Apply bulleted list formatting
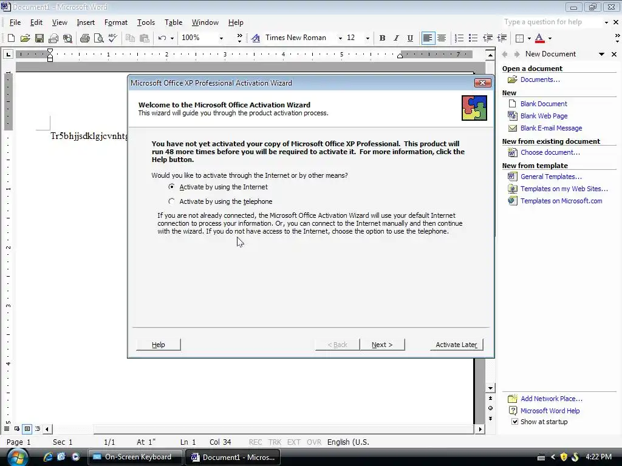 (x=473, y=38)
